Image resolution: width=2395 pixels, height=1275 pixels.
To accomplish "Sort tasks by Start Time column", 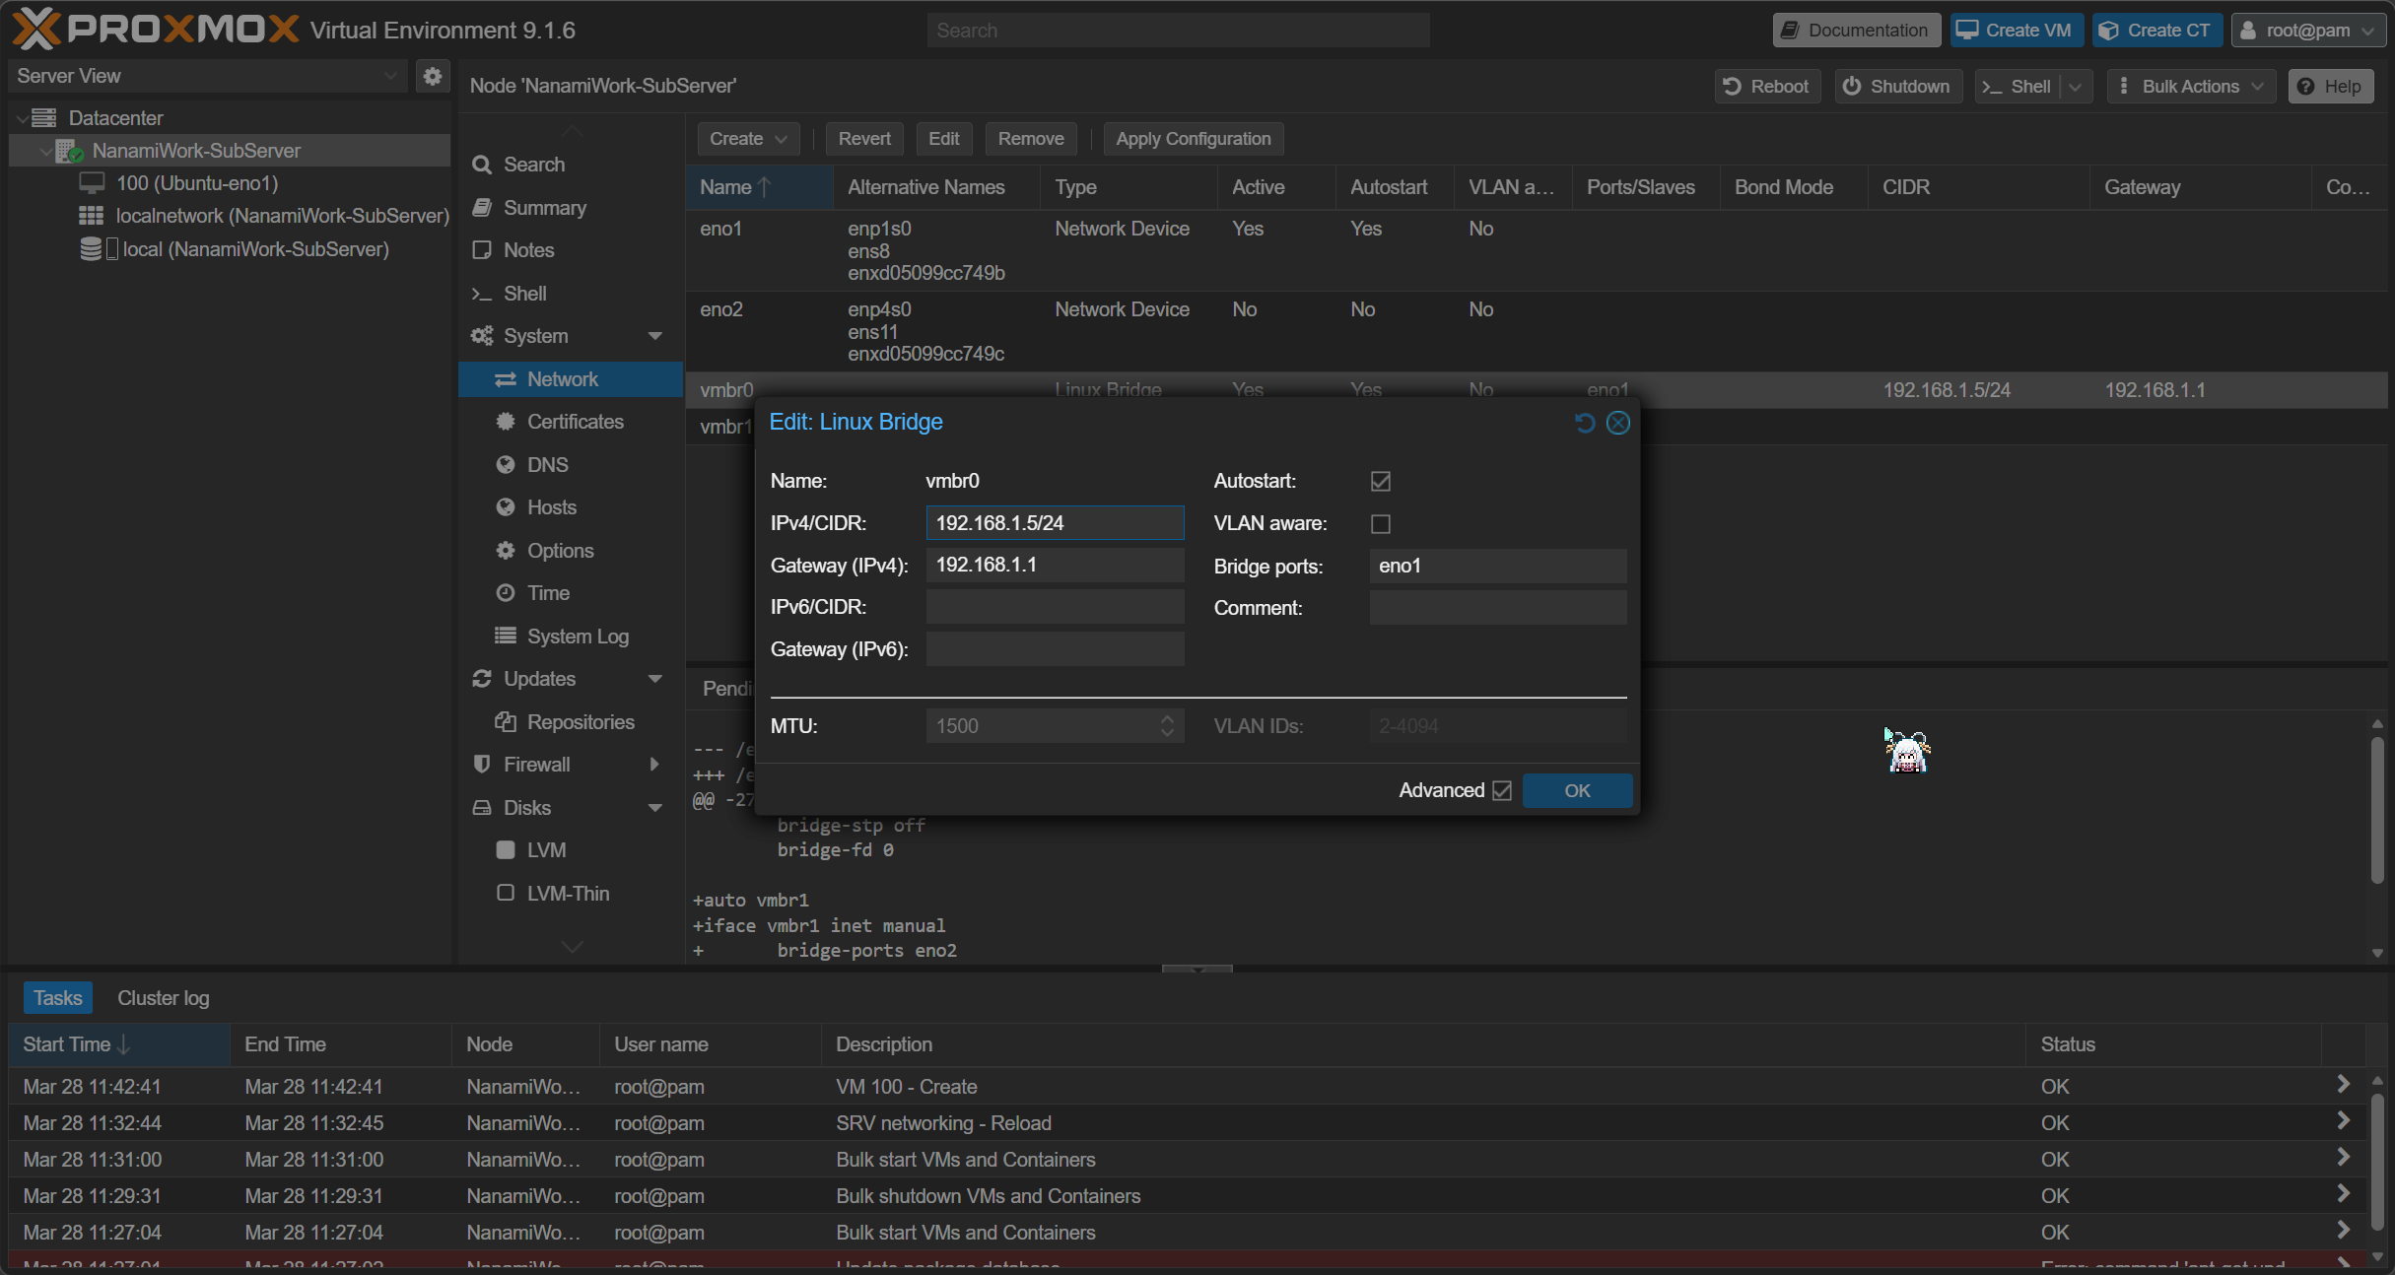I will [119, 1044].
